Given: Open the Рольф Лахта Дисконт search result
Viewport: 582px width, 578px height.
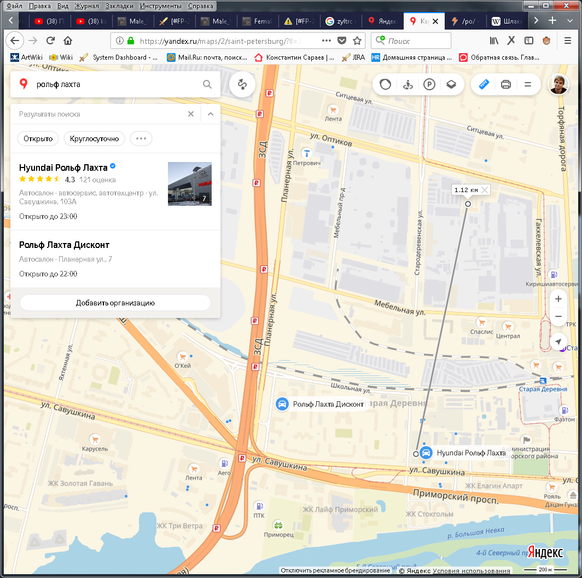Looking at the screenshot, I should [115, 259].
